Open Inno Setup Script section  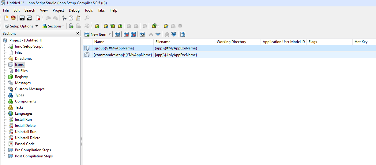[29, 46]
